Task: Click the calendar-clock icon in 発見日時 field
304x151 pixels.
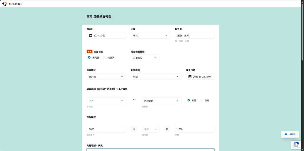Action: (x=190, y=77)
